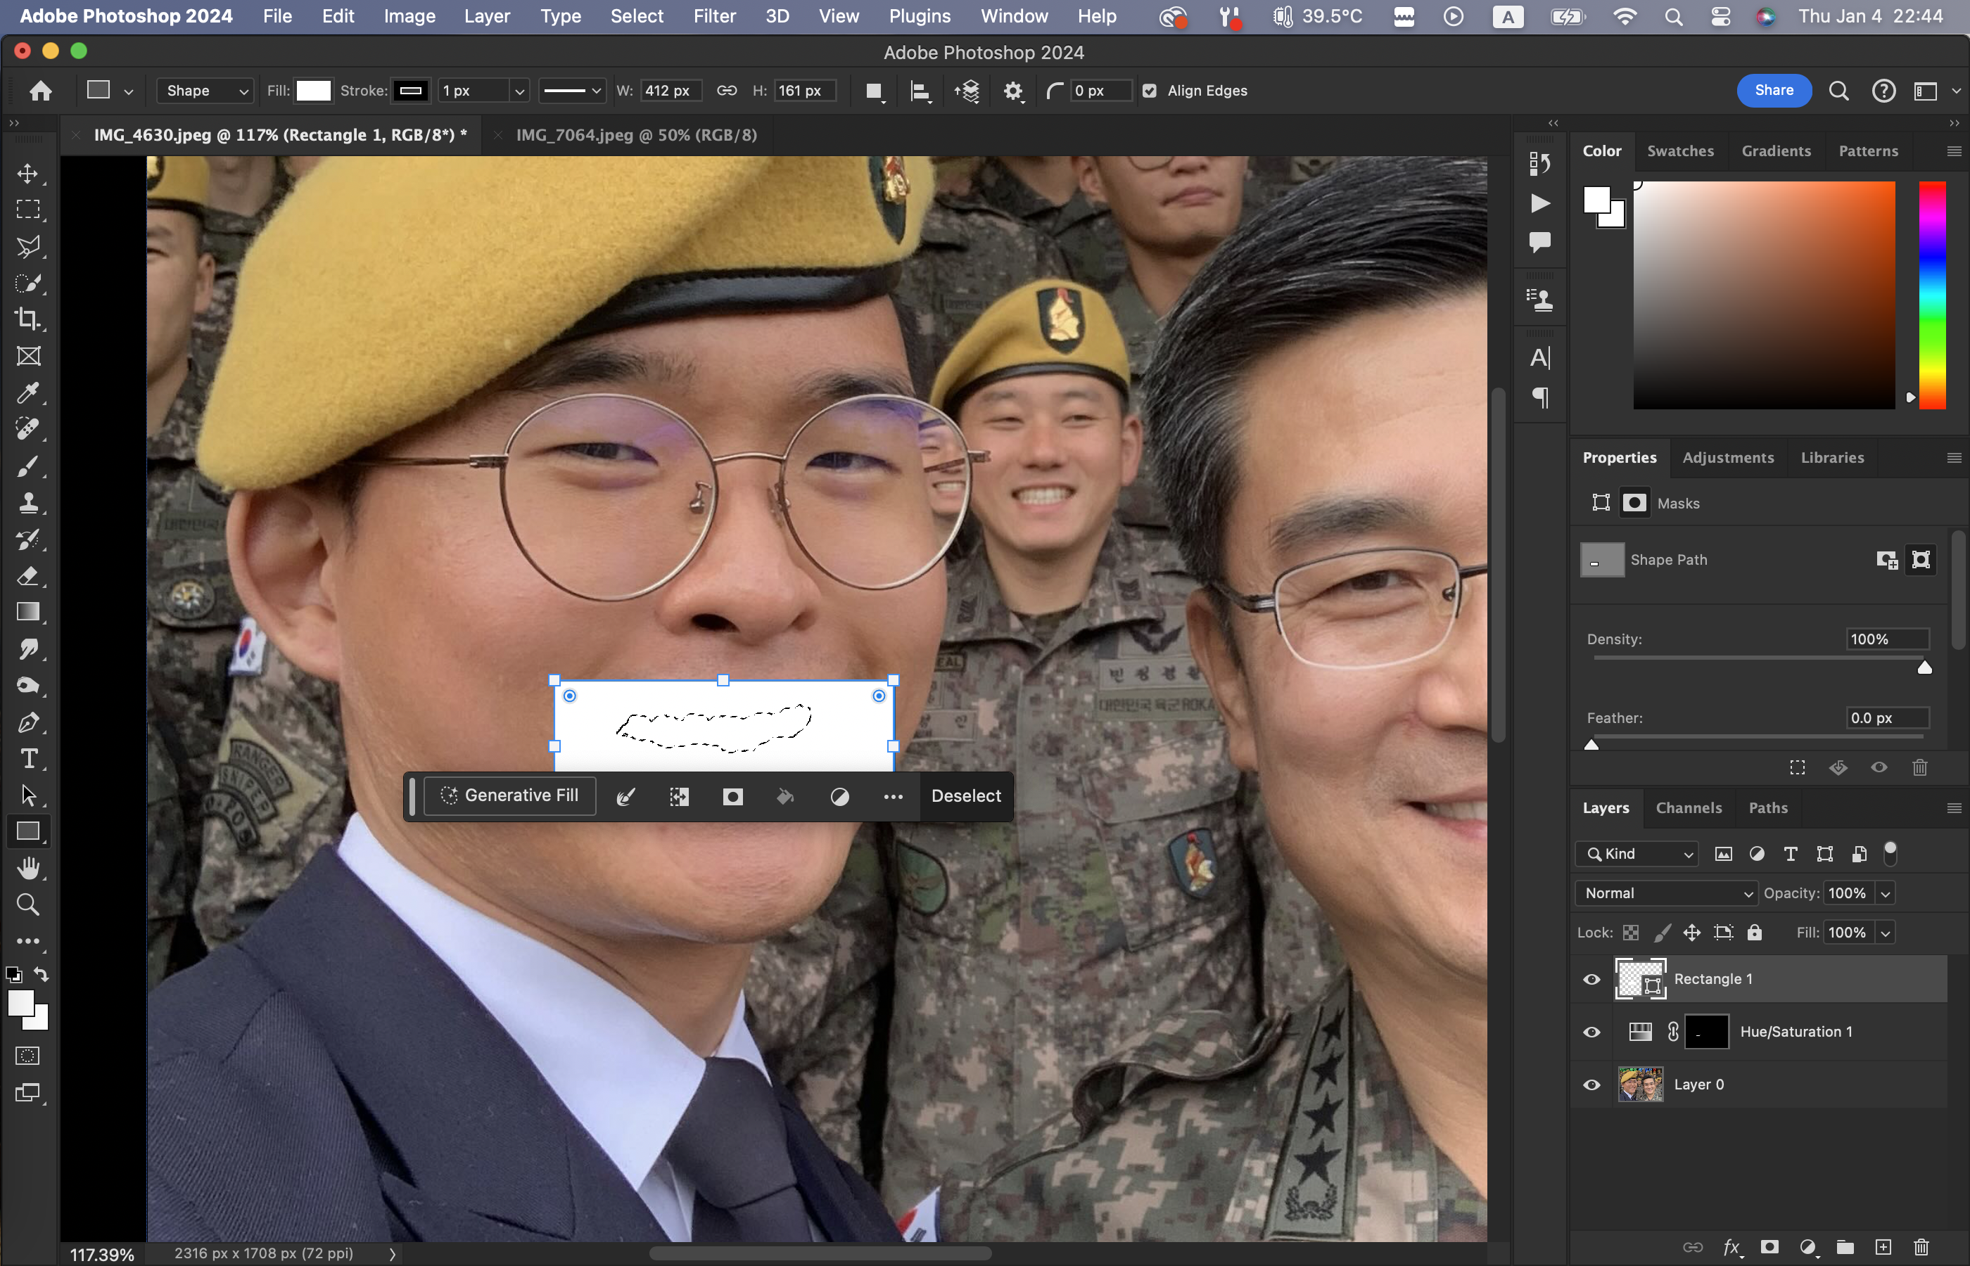Viewport: 1970px width, 1266px height.
Task: Click the Generative Fill button
Action: [510, 795]
